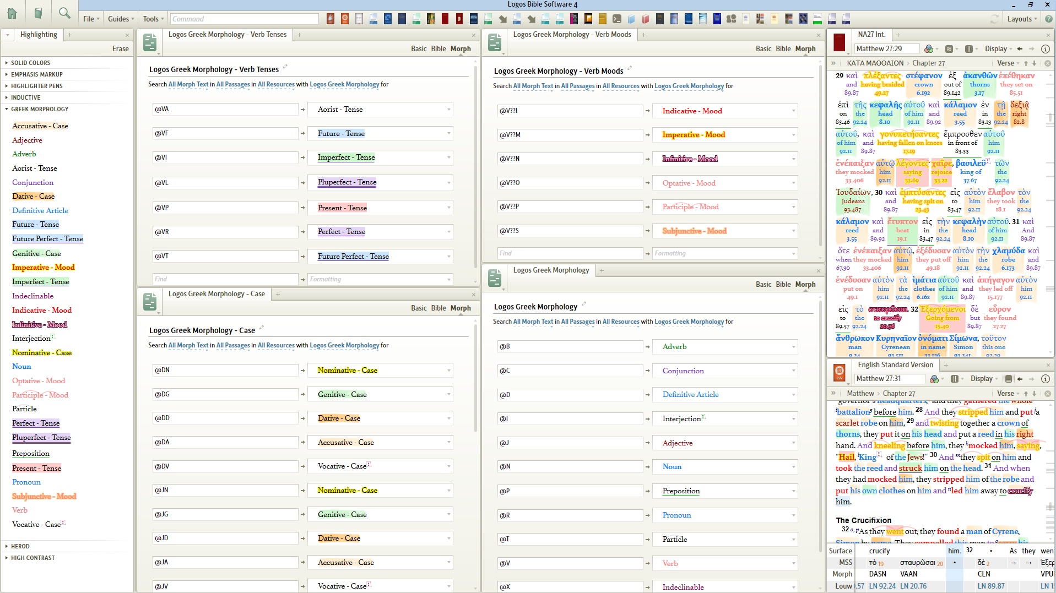Screen dimensions: 1056x593
Task: Show NA27 resource information
Action: [x=1045, y=49]
